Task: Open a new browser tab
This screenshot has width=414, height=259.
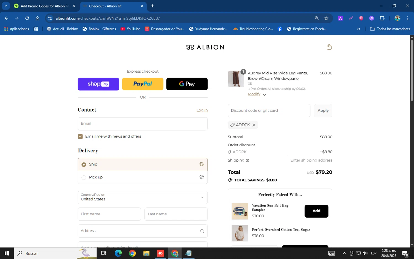Action: coord(152,6)
